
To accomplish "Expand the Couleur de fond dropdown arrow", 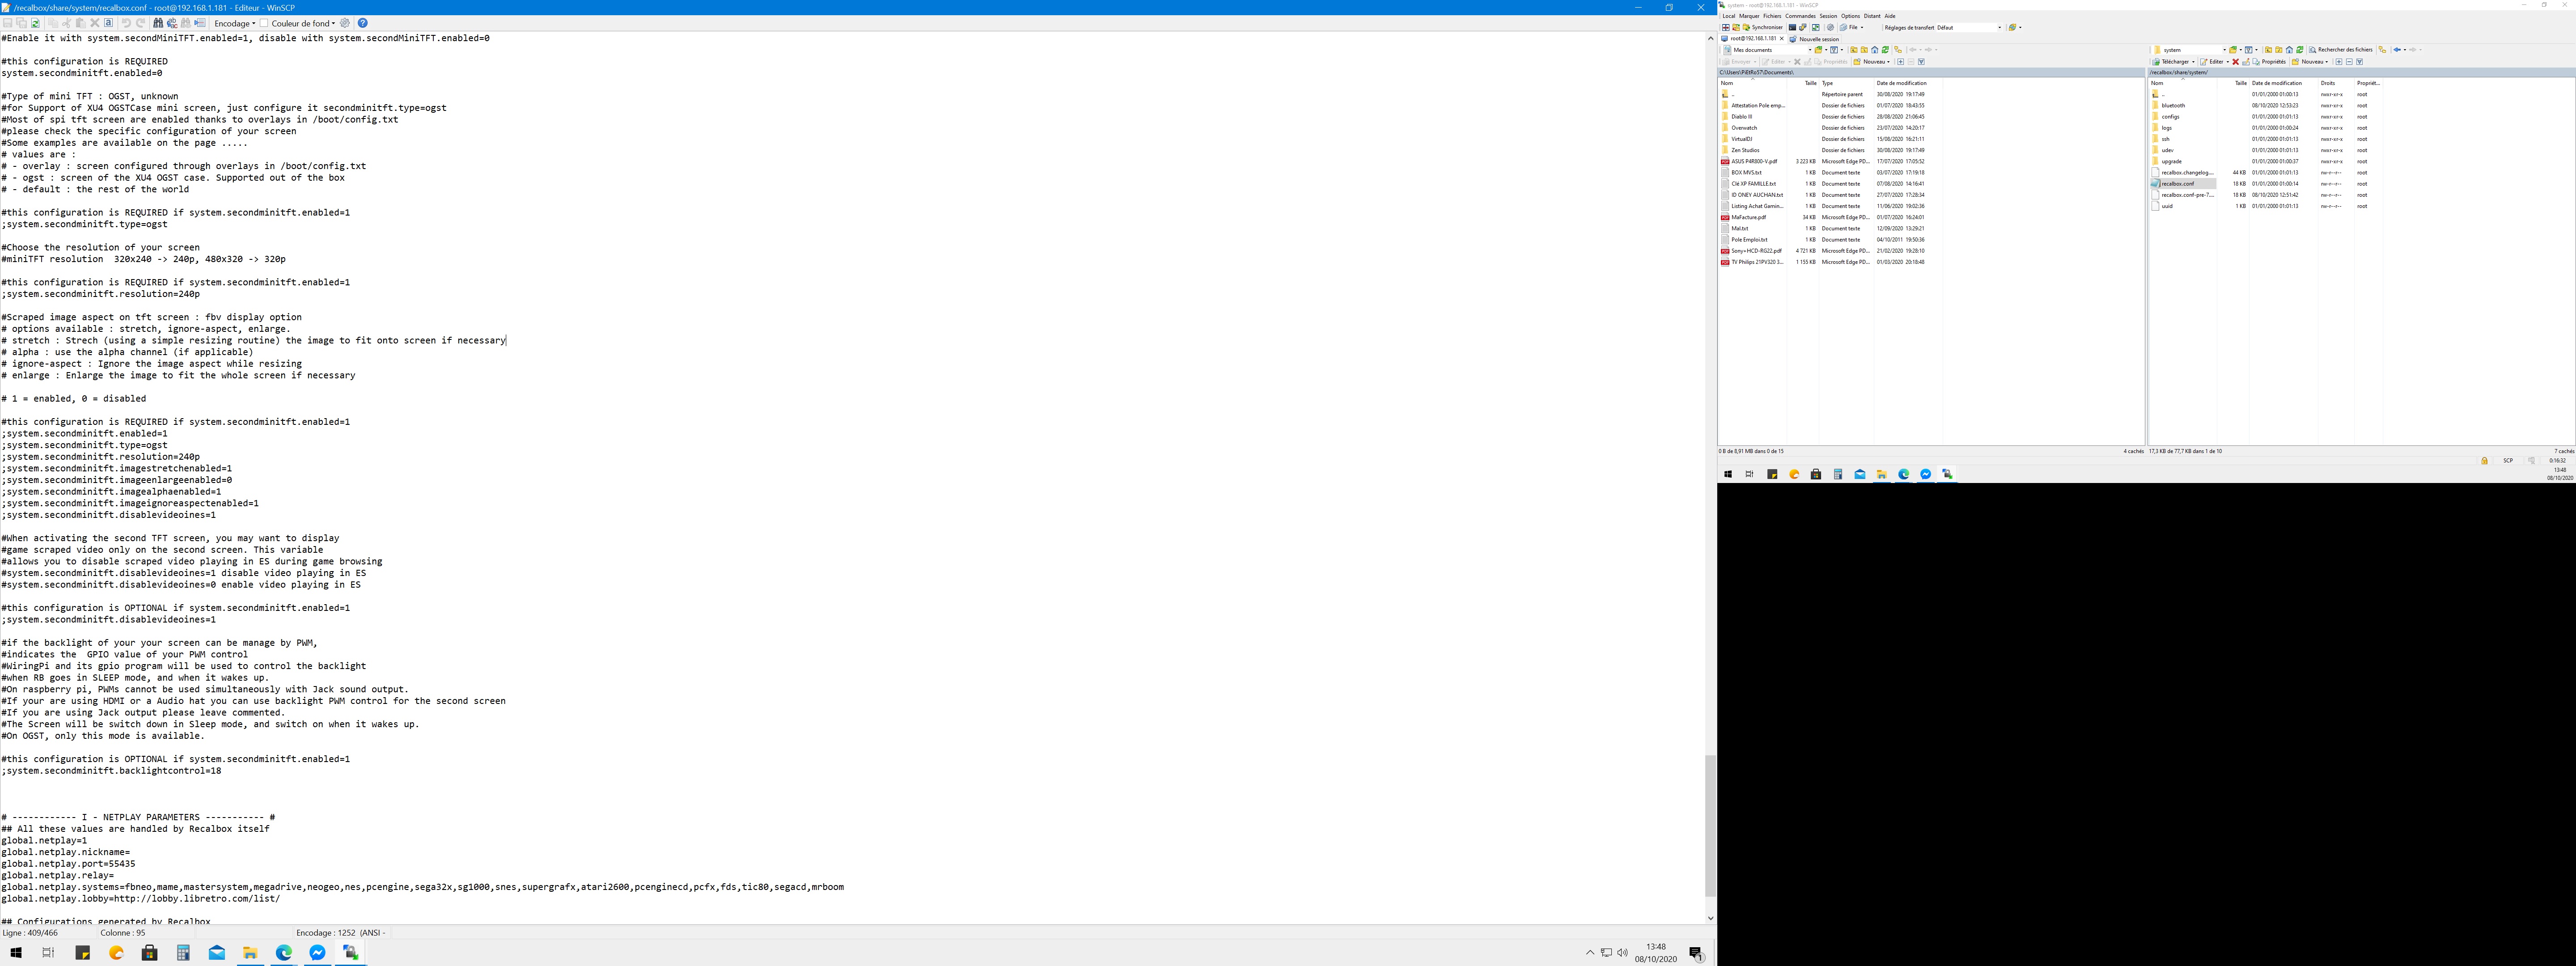I will point(333,23).
